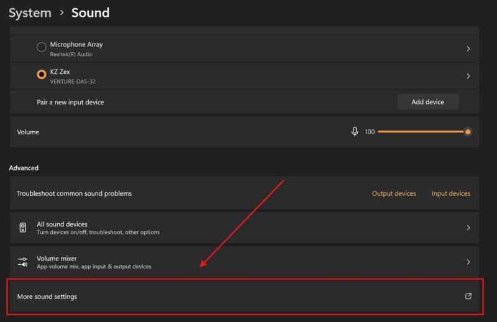Viewport: 497px width, 322px height.
Task: Open KZ Zex device properties chevron
Action: tap(468, 76)
